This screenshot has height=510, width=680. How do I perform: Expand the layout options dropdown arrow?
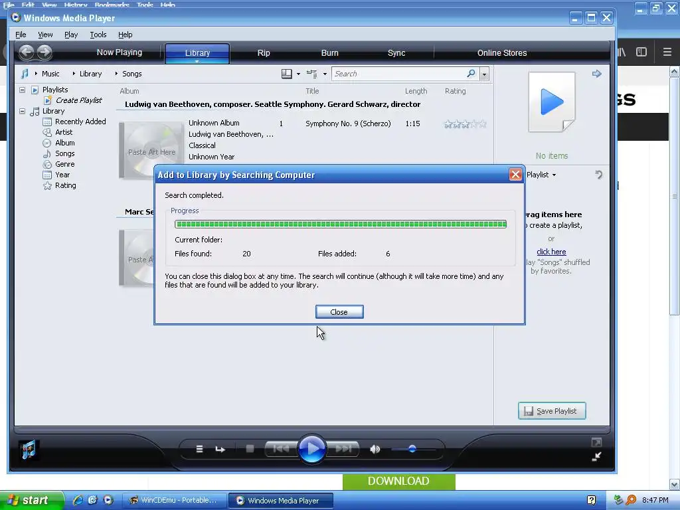pyautogui.click(x=298, y=74)
